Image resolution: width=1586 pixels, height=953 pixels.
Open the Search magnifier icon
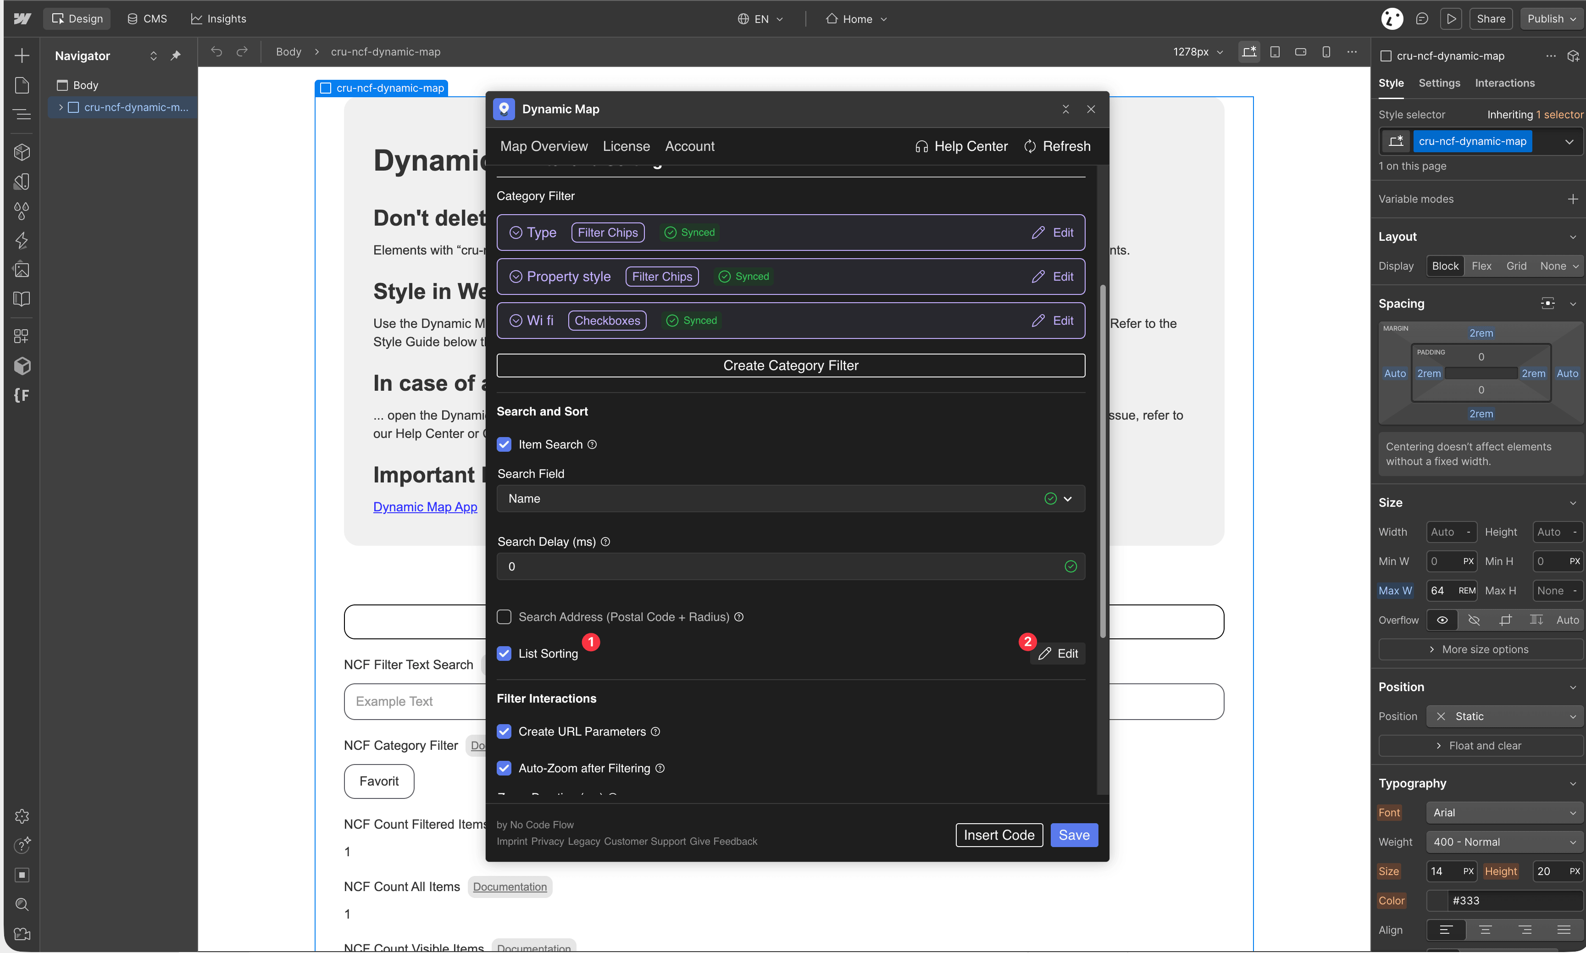pyautogui.click(x=22, y=904)
